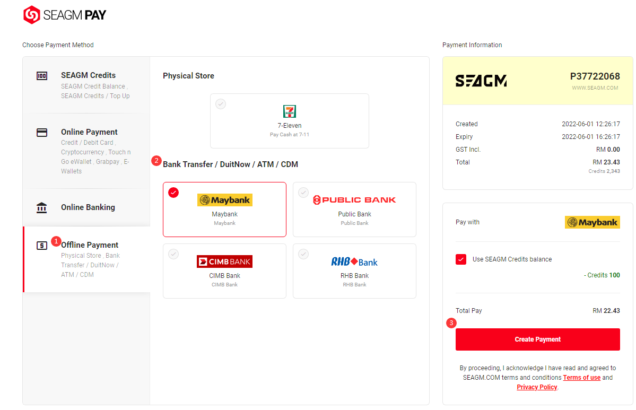Click the Physical Store heading
This screenshot has height=410, width=636.
click(189, 76)
